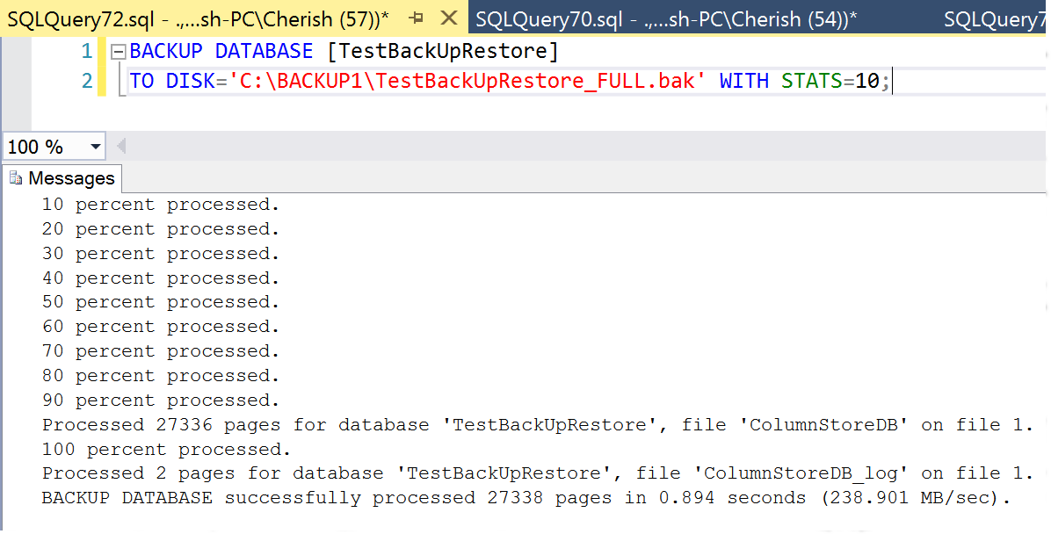
Task: Click the horizontal scrollbar track below the editor
Action: coord(527,146)
